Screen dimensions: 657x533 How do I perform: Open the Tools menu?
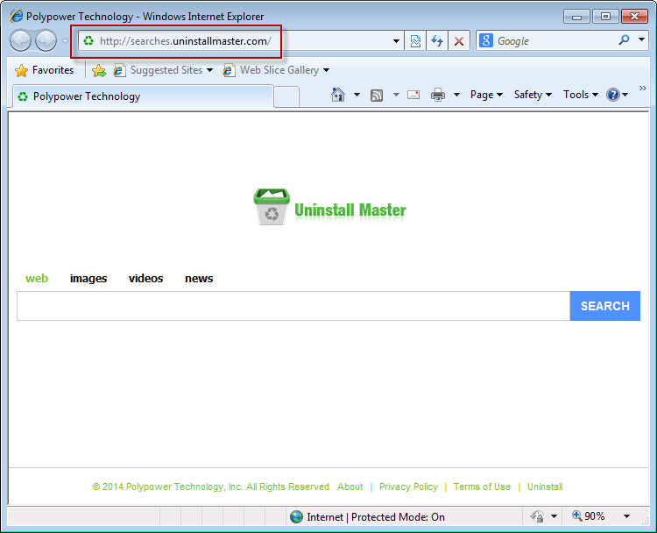(x=580, y=95)
